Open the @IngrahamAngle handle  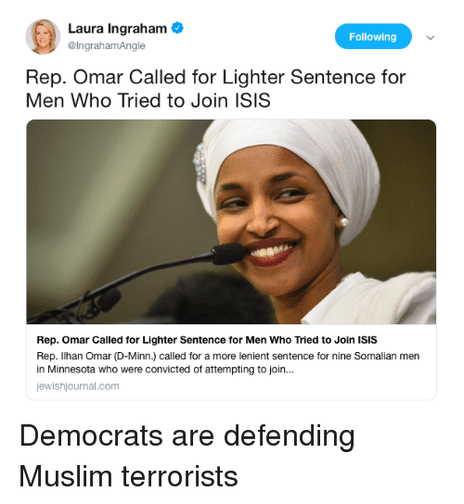tap(107, 45)
